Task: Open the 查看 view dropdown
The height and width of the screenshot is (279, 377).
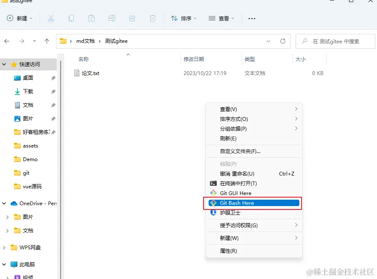Action: click(221, 18)
